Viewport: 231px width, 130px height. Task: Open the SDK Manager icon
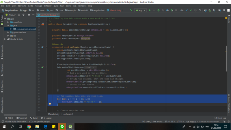coord(214,10)
